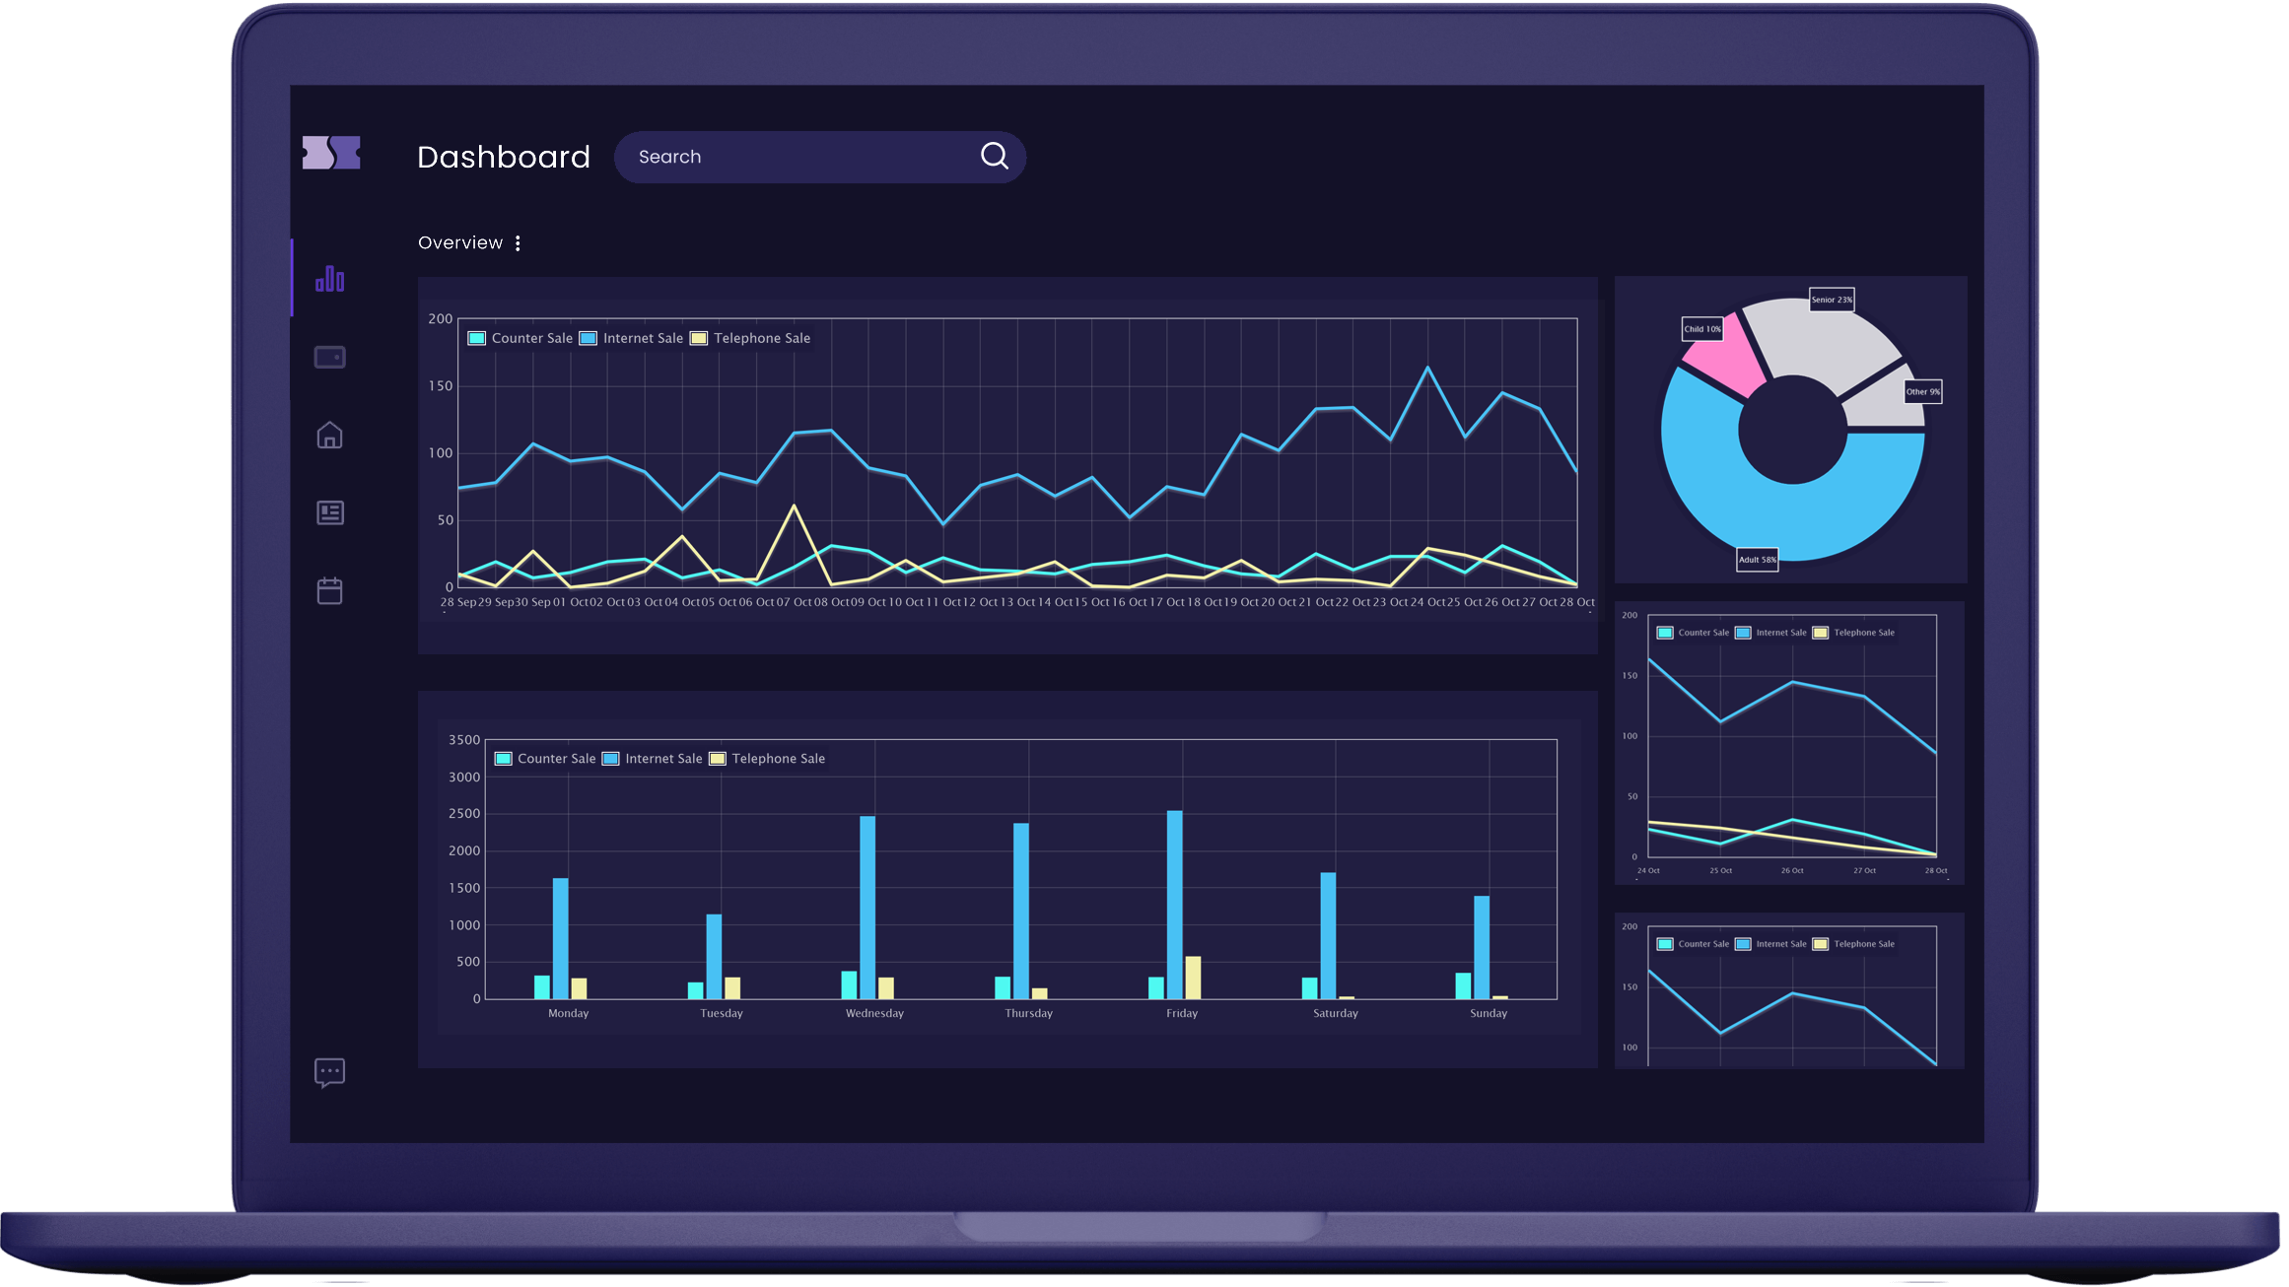Toggle Counter Sale in the 24-28 Oct chart legend
Image resolution: width=2289 pixels, height=1287 pixels.
point(1694,633)
